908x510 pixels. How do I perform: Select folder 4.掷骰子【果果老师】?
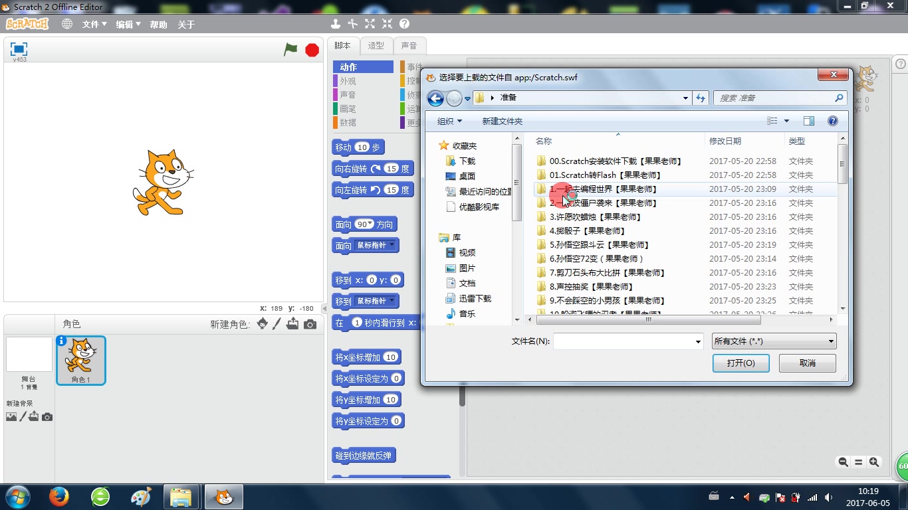588,230
